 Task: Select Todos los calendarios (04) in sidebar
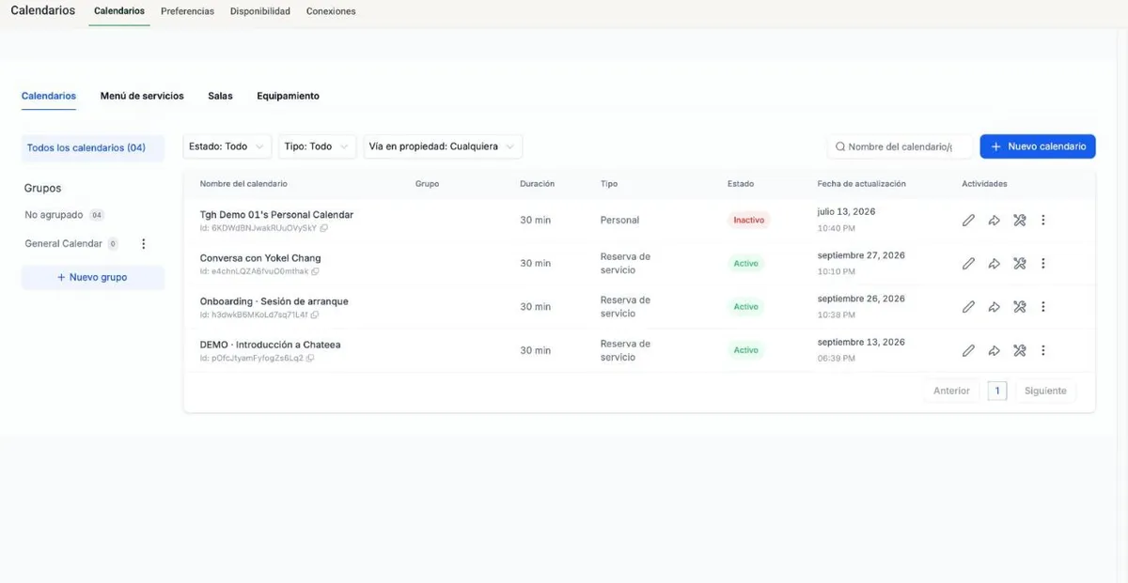point(92,147)
